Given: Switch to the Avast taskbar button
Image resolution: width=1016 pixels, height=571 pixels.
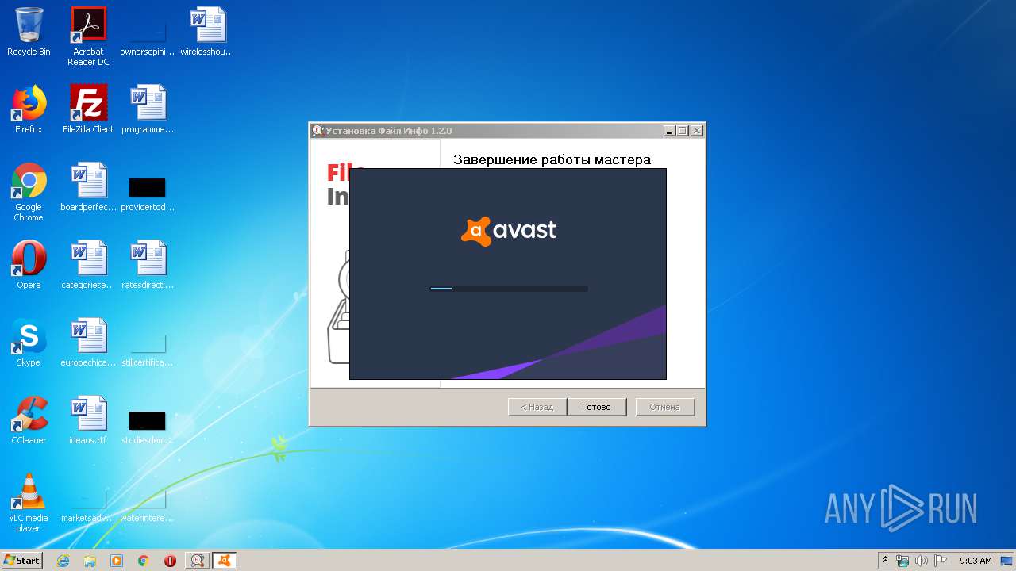Looking at the screenshot, I should click(225, 561).
